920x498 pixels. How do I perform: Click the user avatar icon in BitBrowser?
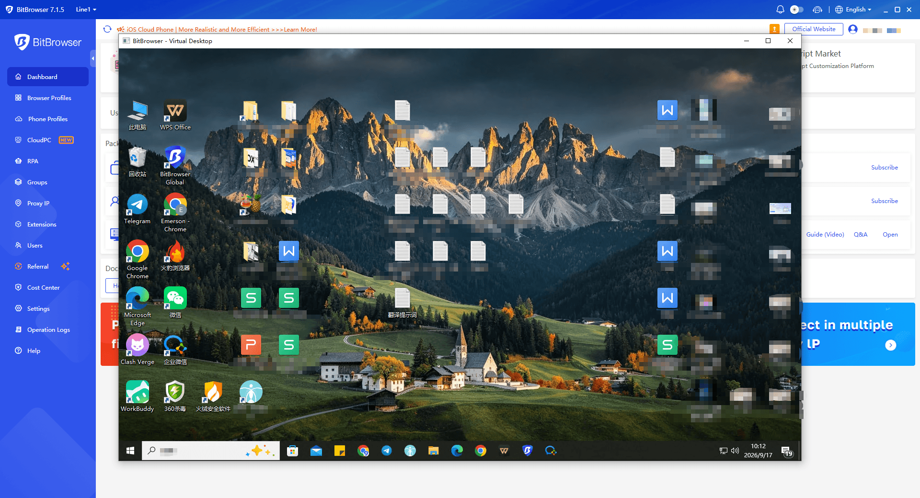tap(853, 29)
